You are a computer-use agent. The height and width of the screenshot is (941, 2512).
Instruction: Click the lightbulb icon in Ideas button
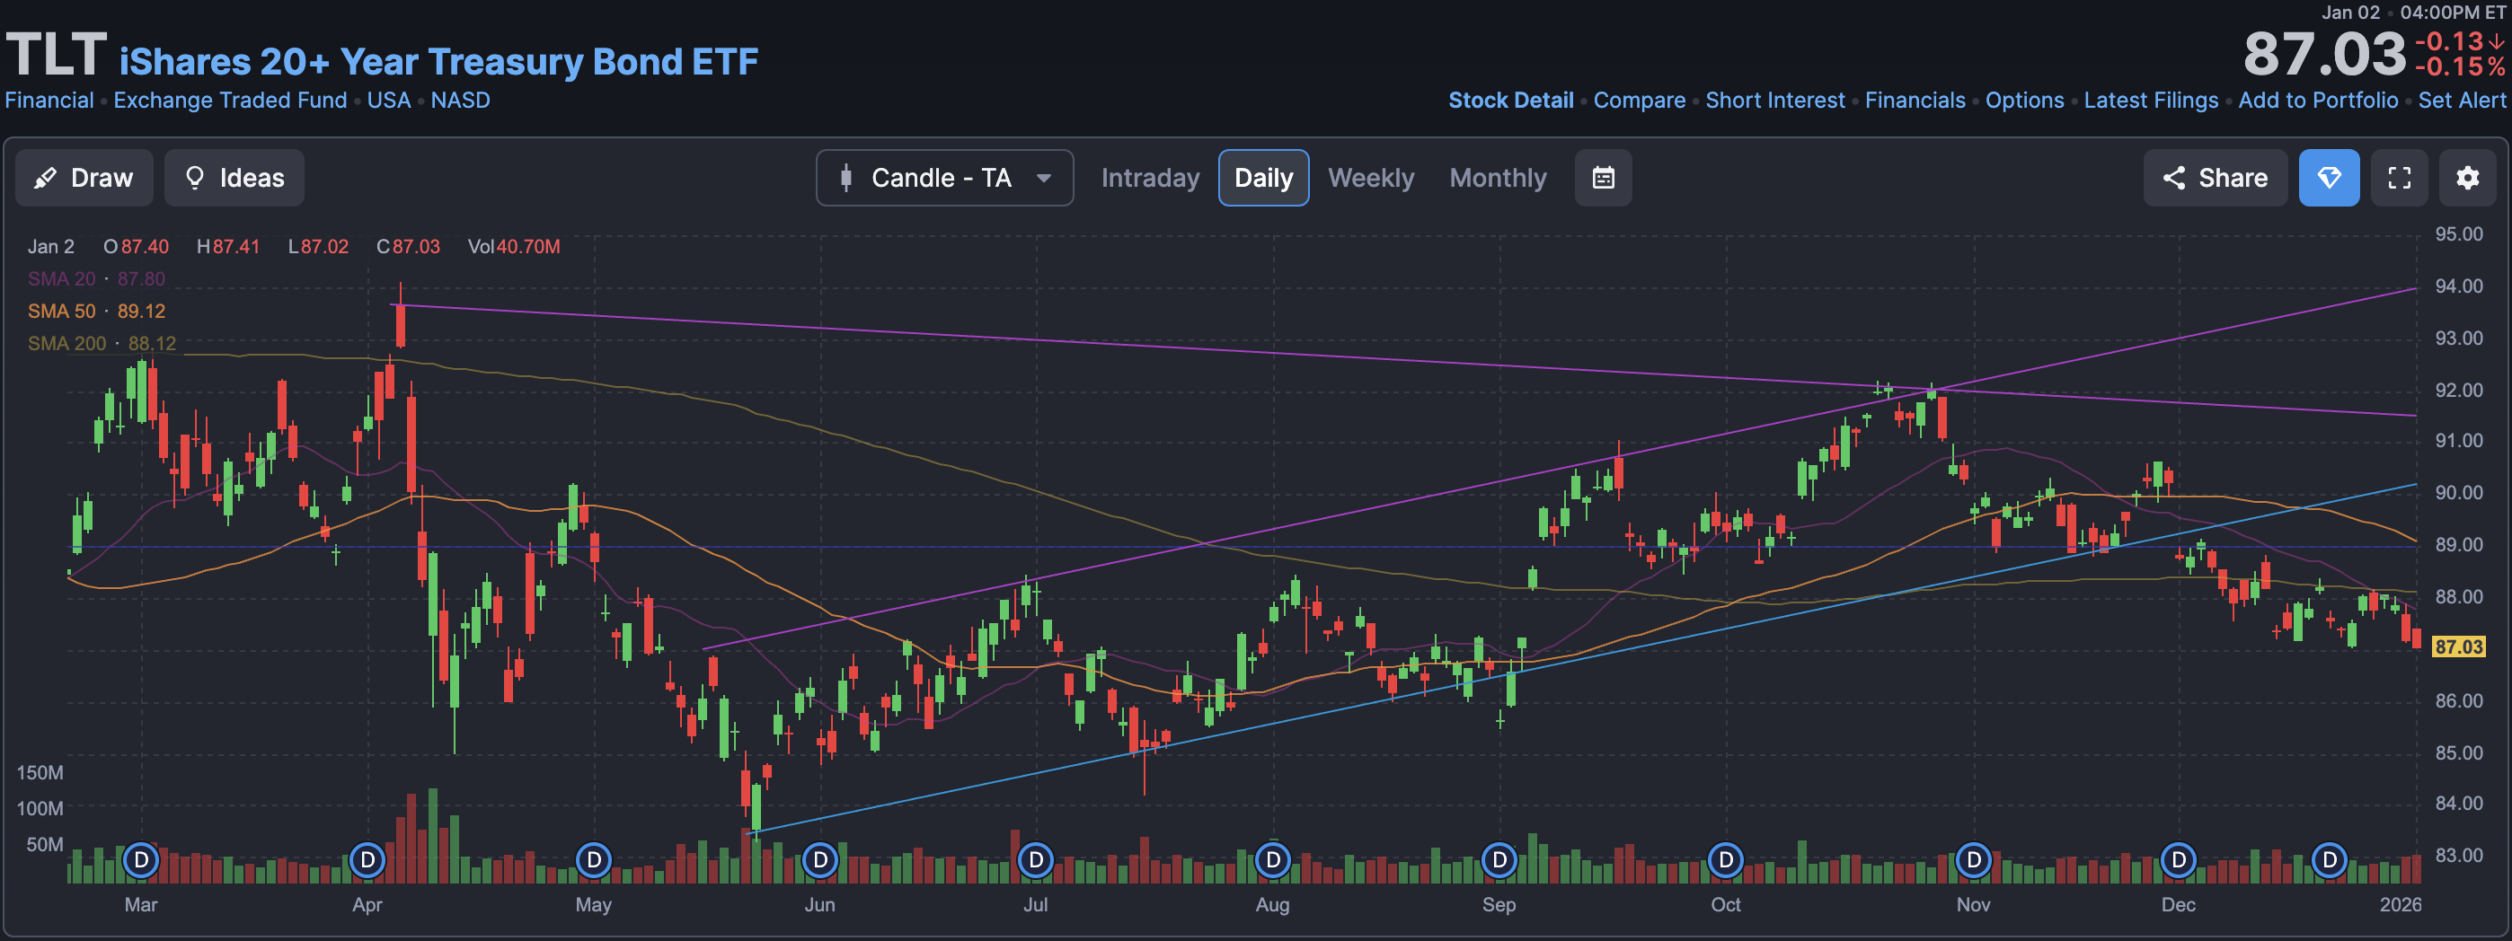coord(195,177)
